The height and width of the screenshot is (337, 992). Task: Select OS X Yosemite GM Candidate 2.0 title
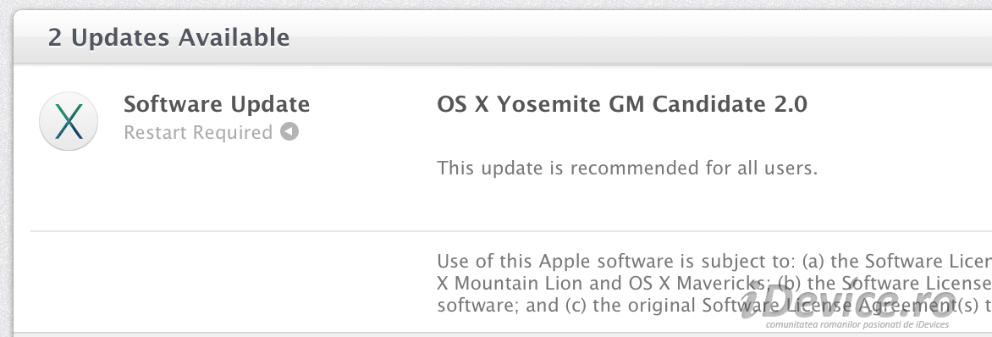(622, 104)
